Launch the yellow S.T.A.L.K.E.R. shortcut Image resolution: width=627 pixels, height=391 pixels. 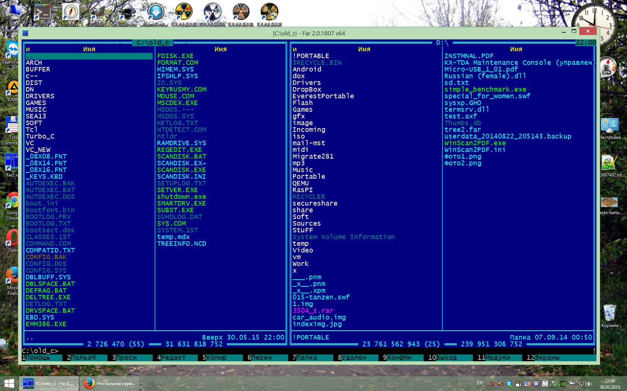pos(184,15)
